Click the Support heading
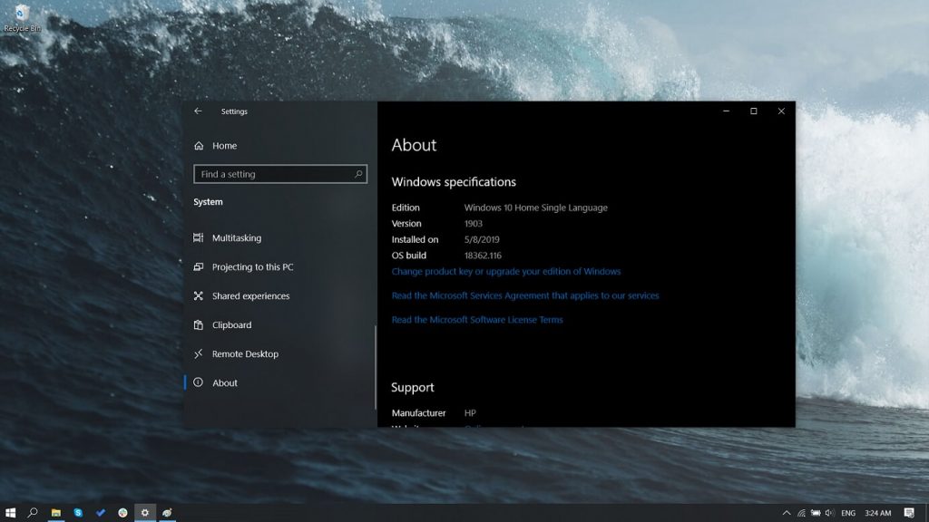 413,387
